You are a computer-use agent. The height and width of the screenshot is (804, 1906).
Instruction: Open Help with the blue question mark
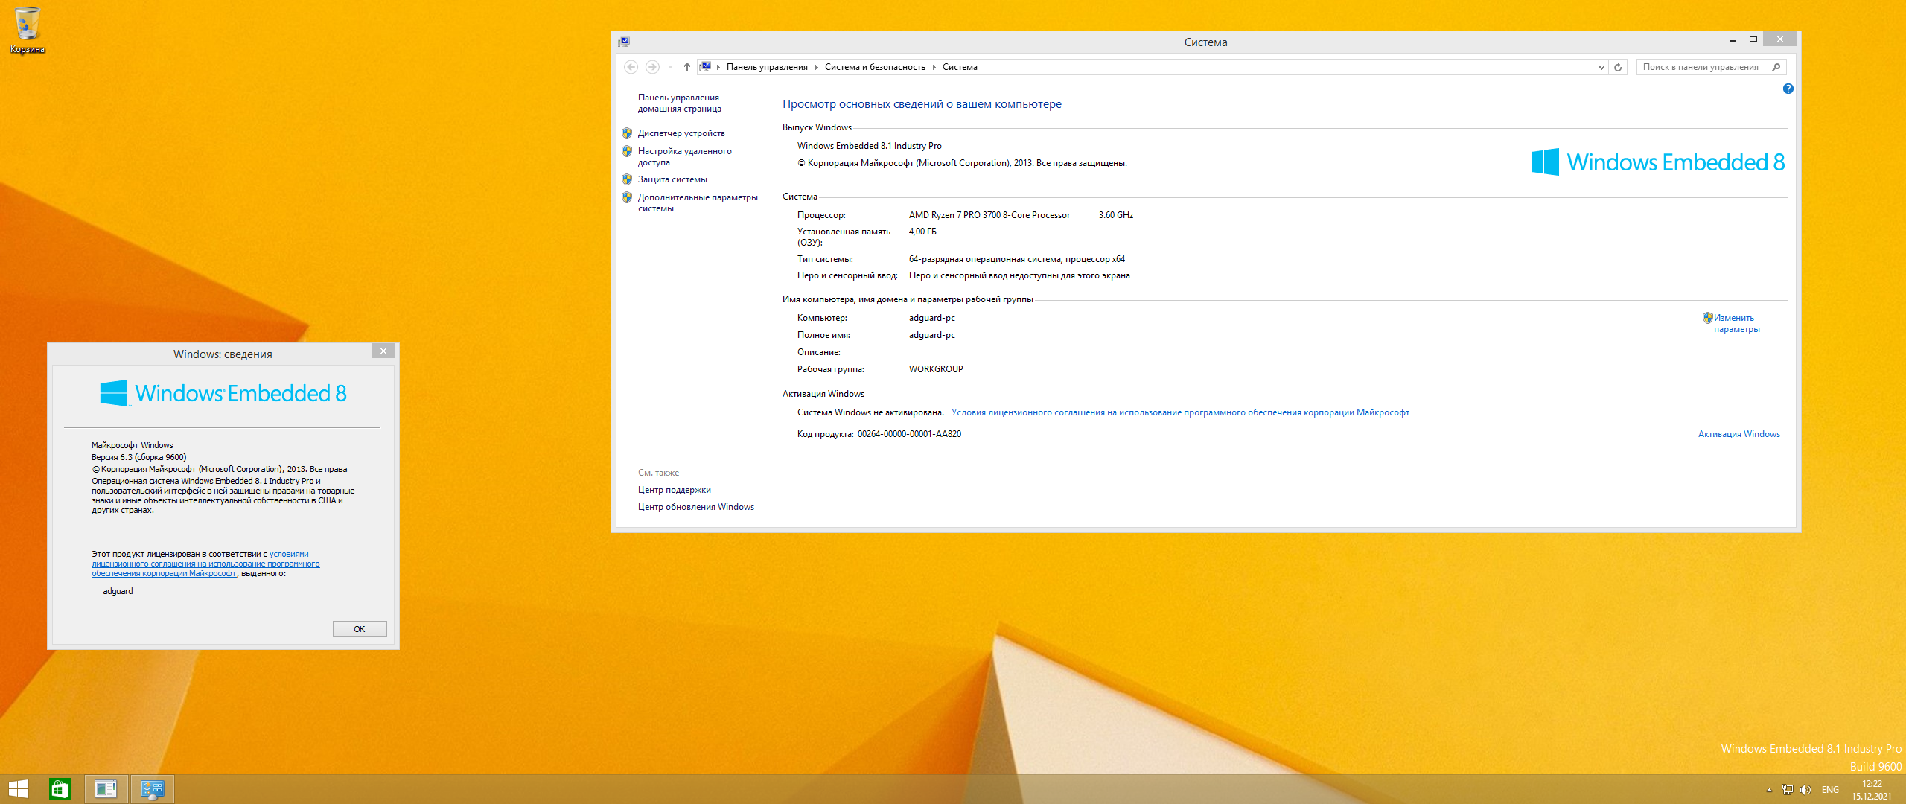pos(1788,89)
